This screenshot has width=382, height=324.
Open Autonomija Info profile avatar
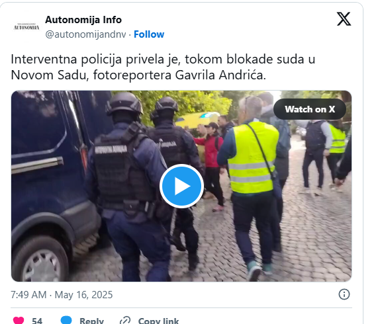(26, 26)
